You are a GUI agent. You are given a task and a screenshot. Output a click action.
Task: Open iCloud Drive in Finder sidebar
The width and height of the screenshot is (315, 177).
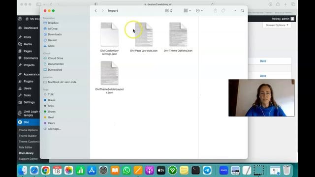54,58
